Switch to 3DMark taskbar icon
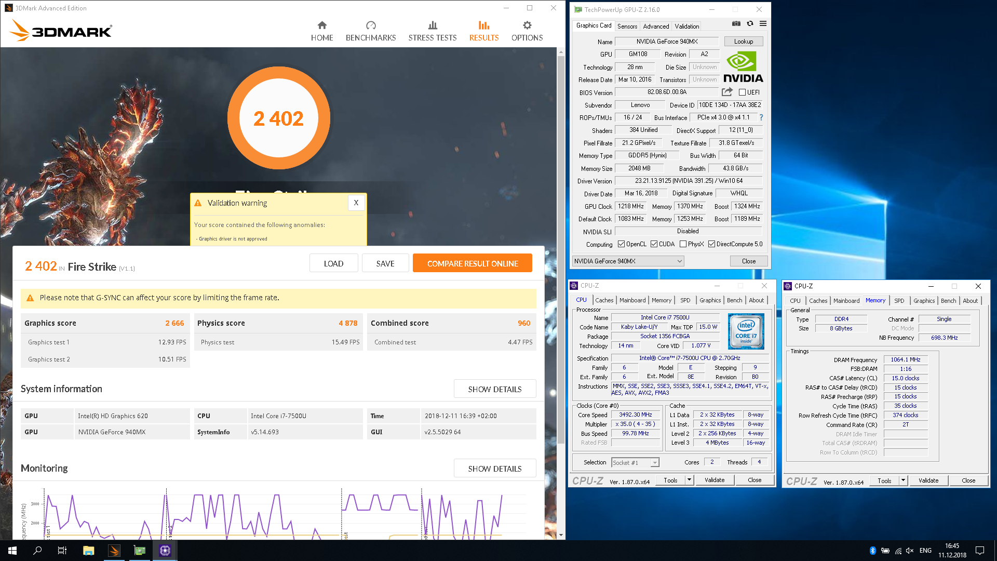This screenshot has width=997, height=561. coord(114,551)
